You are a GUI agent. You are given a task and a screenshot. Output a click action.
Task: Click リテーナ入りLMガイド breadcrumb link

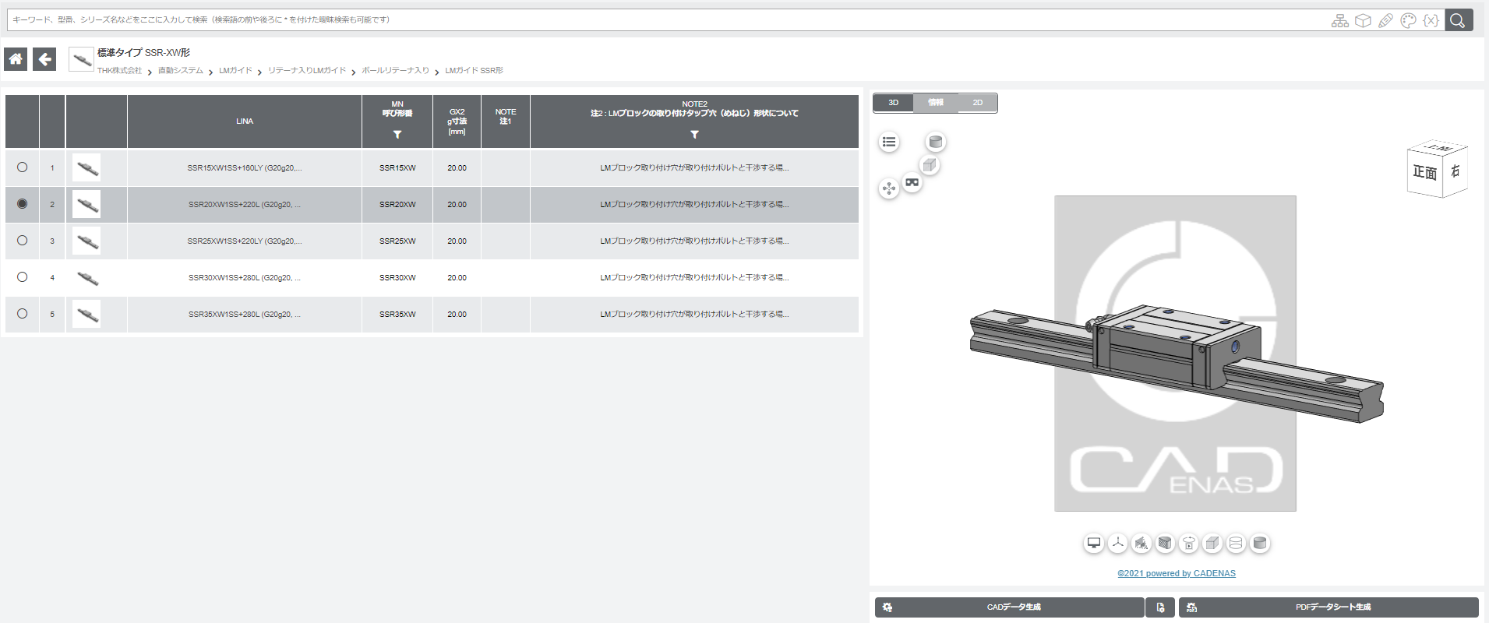coord(307,71)
